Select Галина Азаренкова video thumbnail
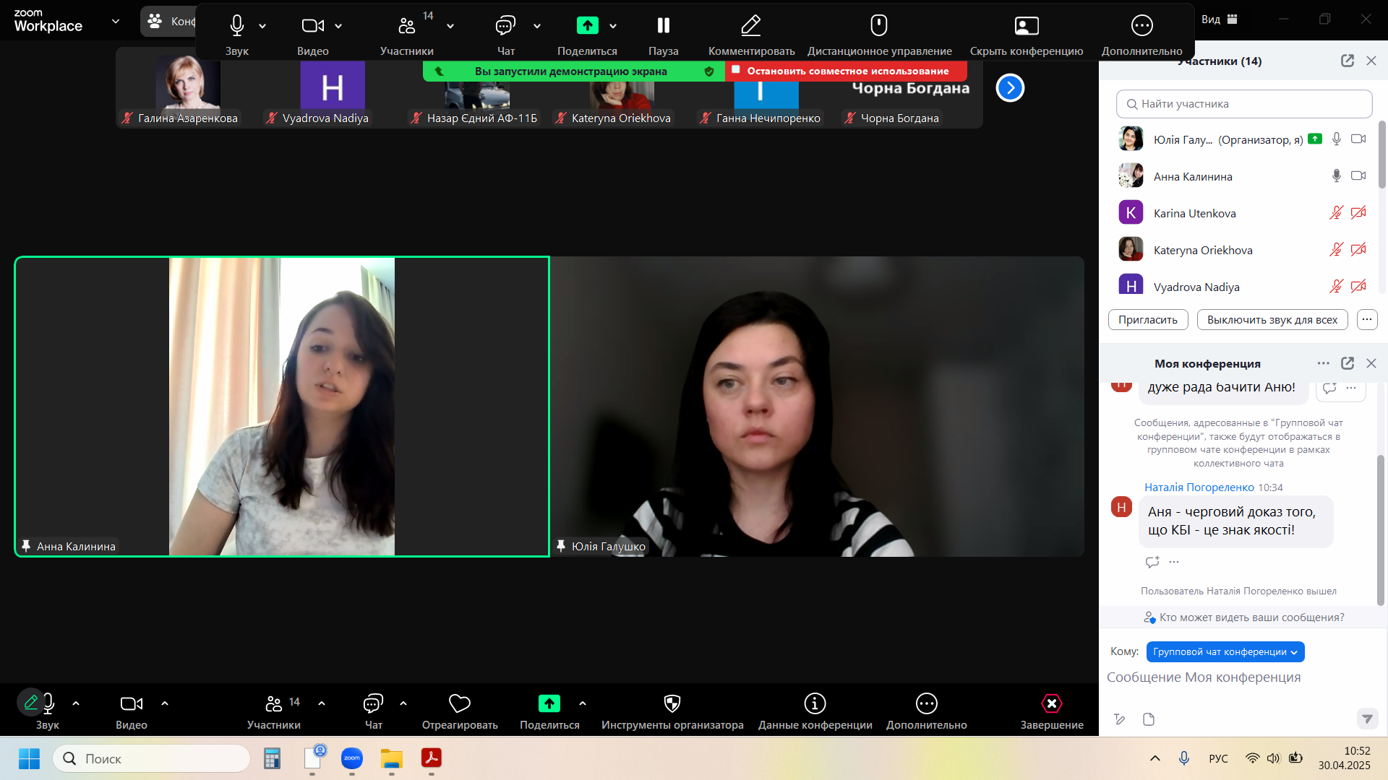 pyautogui.click(x=188, y=90)
